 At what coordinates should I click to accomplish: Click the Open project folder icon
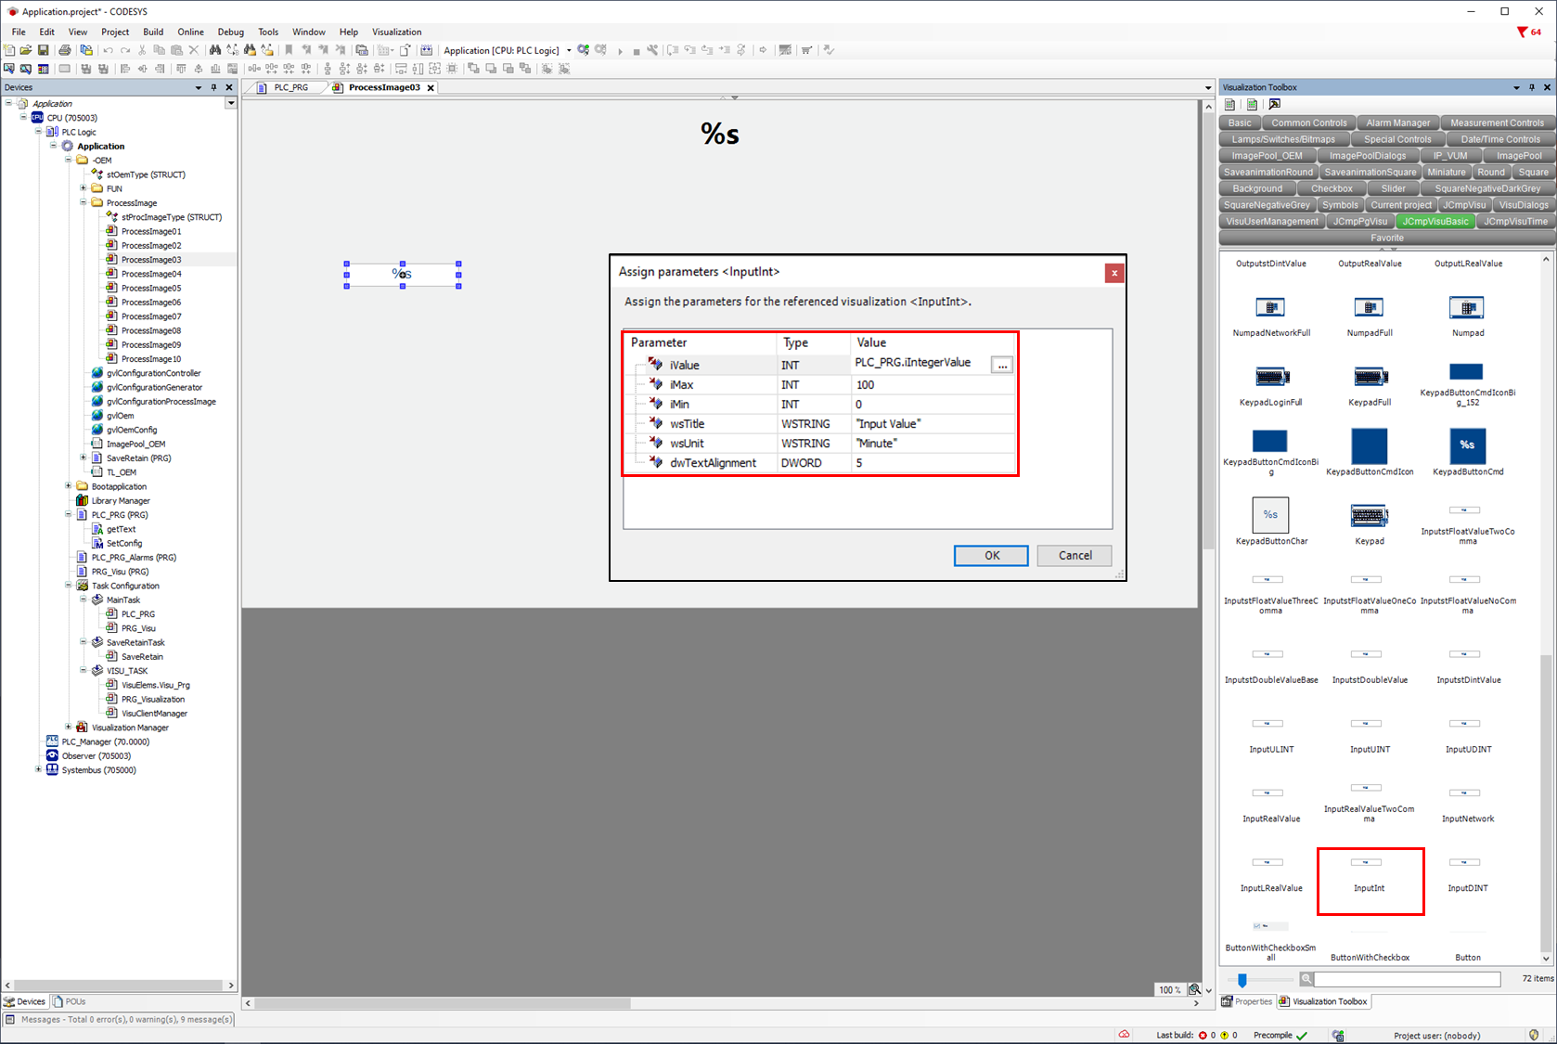tap(26, 50)
